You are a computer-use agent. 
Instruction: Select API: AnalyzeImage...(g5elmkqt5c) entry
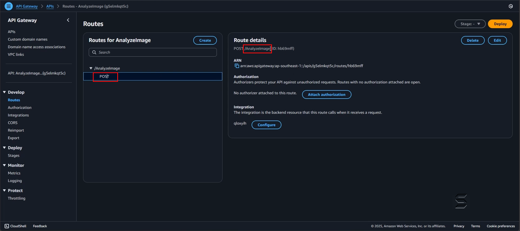pyautogui.click(x=37, y=73)
